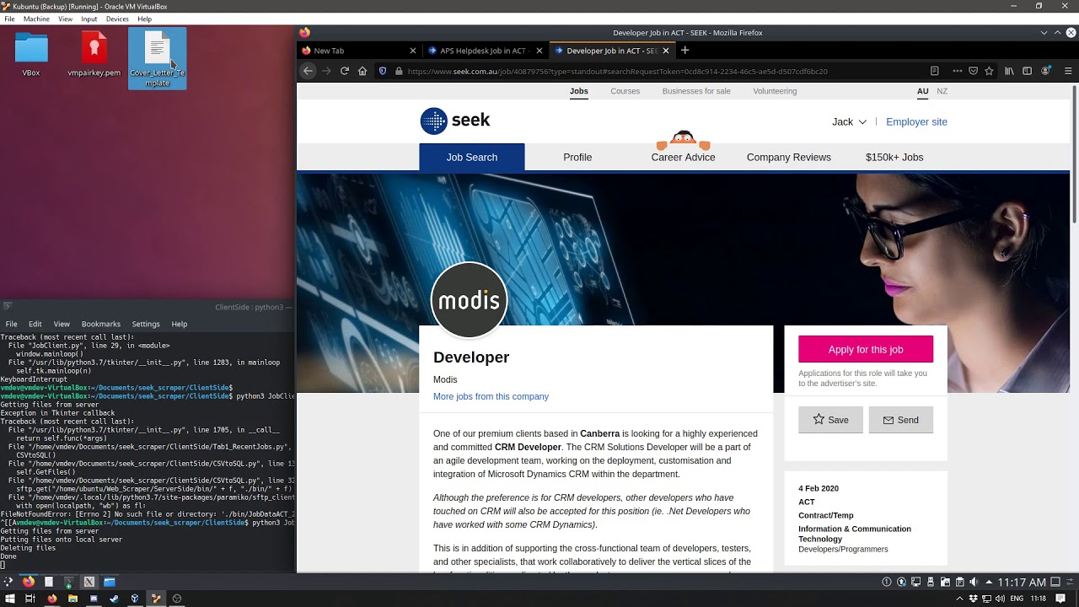Open Career Advice section

pyautogui.click(x=683, y=158)
